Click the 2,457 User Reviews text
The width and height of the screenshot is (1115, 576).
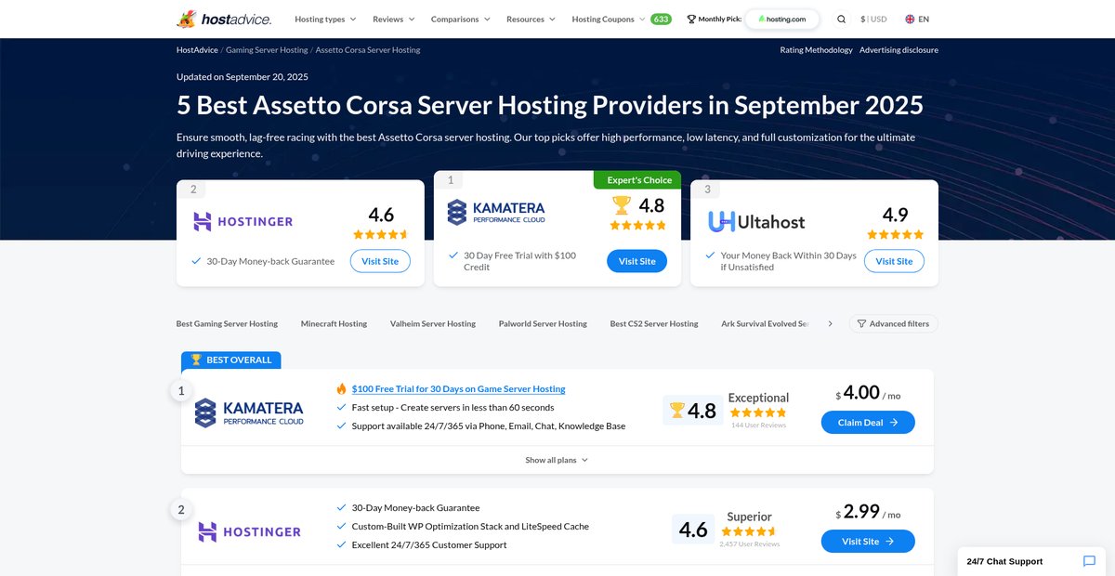750,544
